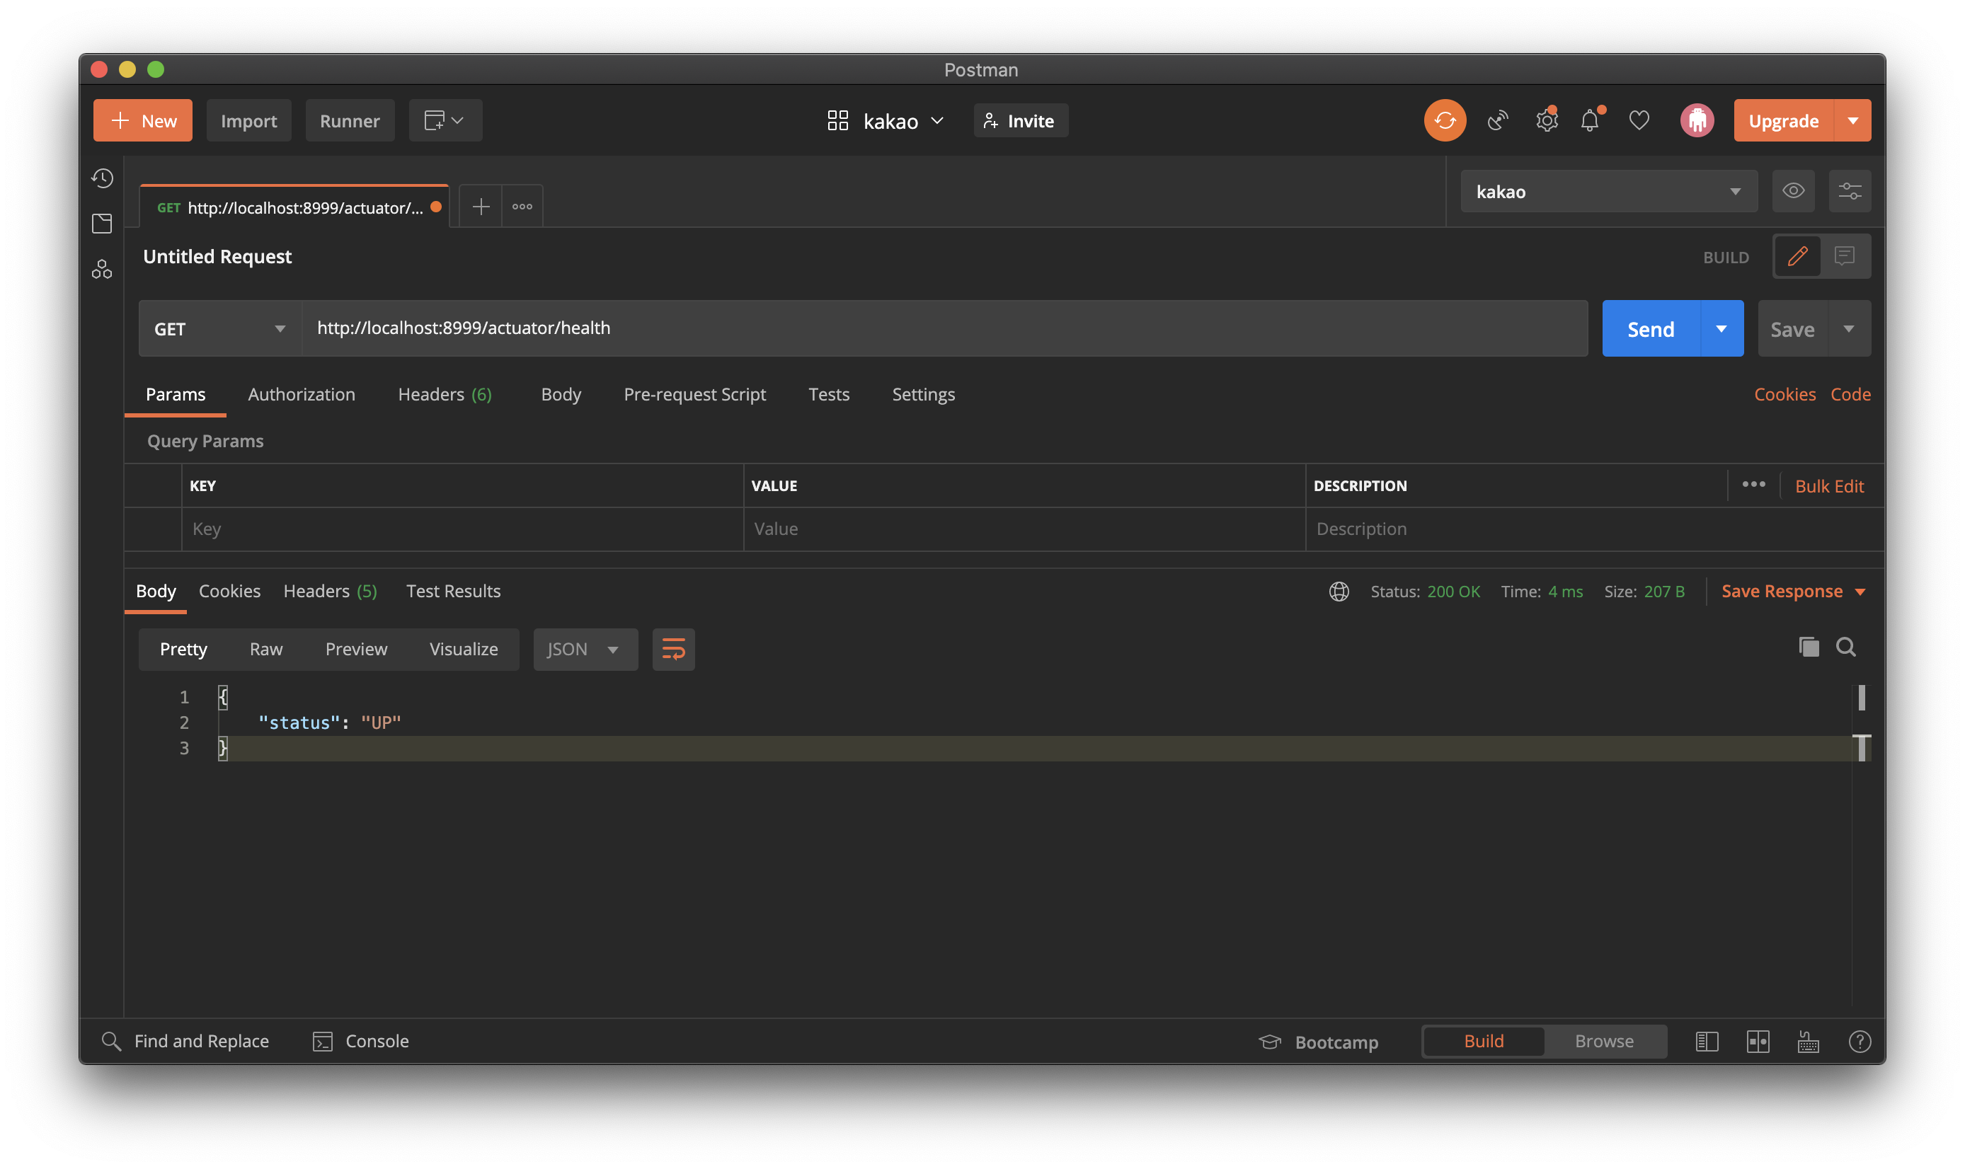
Task: Open the tab options three-dots menu
Action: pos(522,207)
